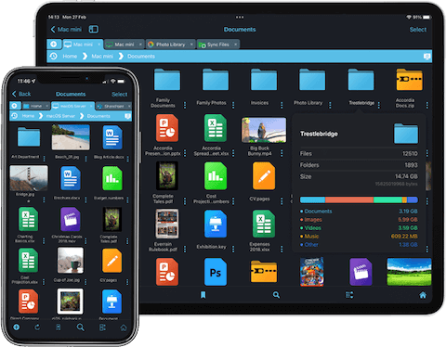Click the red Images segment of storage bar
This screenshot has width=446, height=347.
(x=349, y=200)
